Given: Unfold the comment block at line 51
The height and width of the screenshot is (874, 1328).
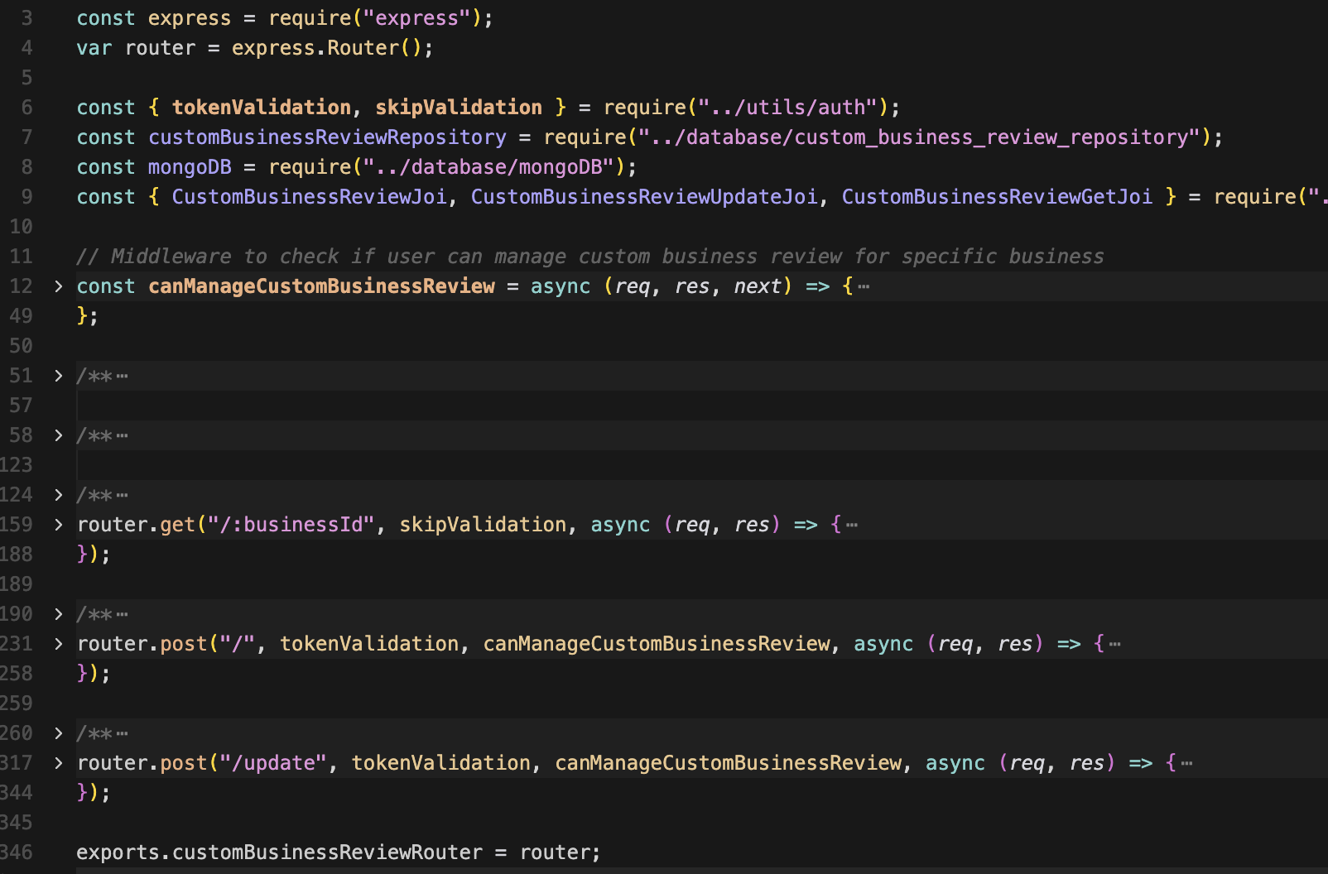Looking at the screenshot, I should click(x=58, y=376).
